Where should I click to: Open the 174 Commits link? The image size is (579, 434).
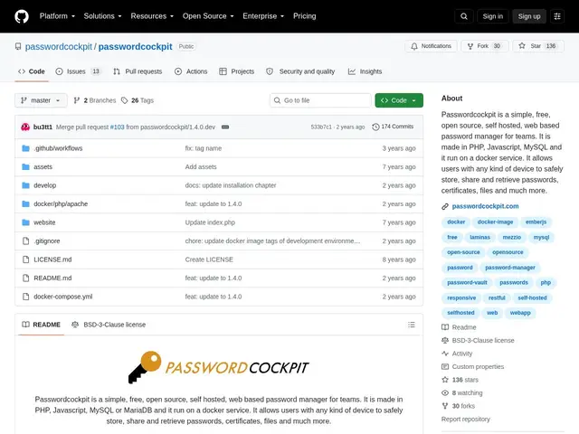click(393, 127)
